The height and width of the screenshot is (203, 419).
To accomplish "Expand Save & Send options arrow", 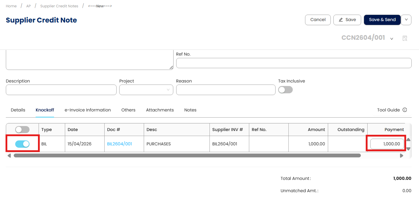I will coord(406,20).
